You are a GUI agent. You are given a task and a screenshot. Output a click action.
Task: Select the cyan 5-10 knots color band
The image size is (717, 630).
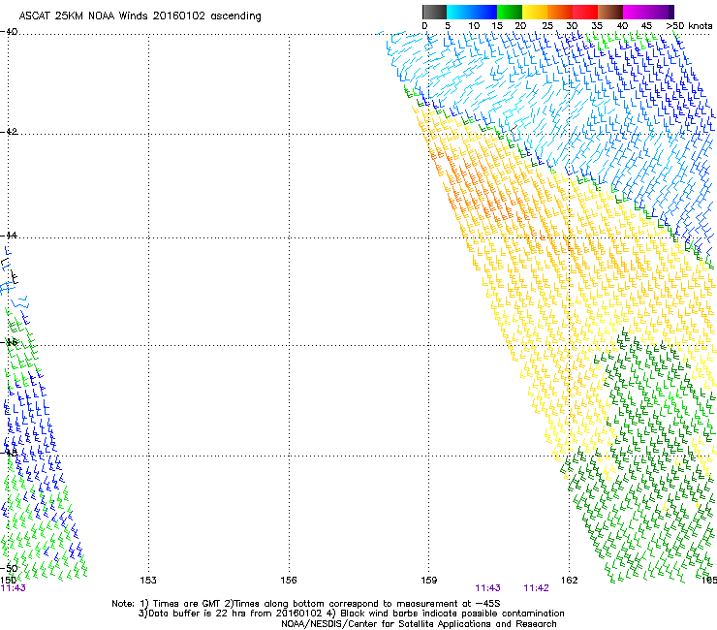pos(459,12)
